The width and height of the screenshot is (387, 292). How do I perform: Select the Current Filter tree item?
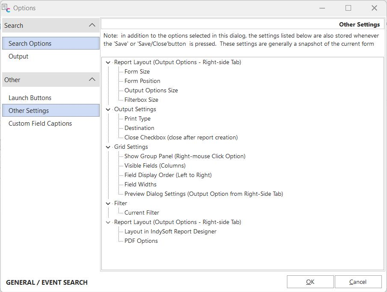(142, 213)
